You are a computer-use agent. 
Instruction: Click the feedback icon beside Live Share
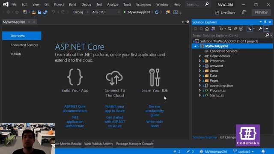pos(244,12)
